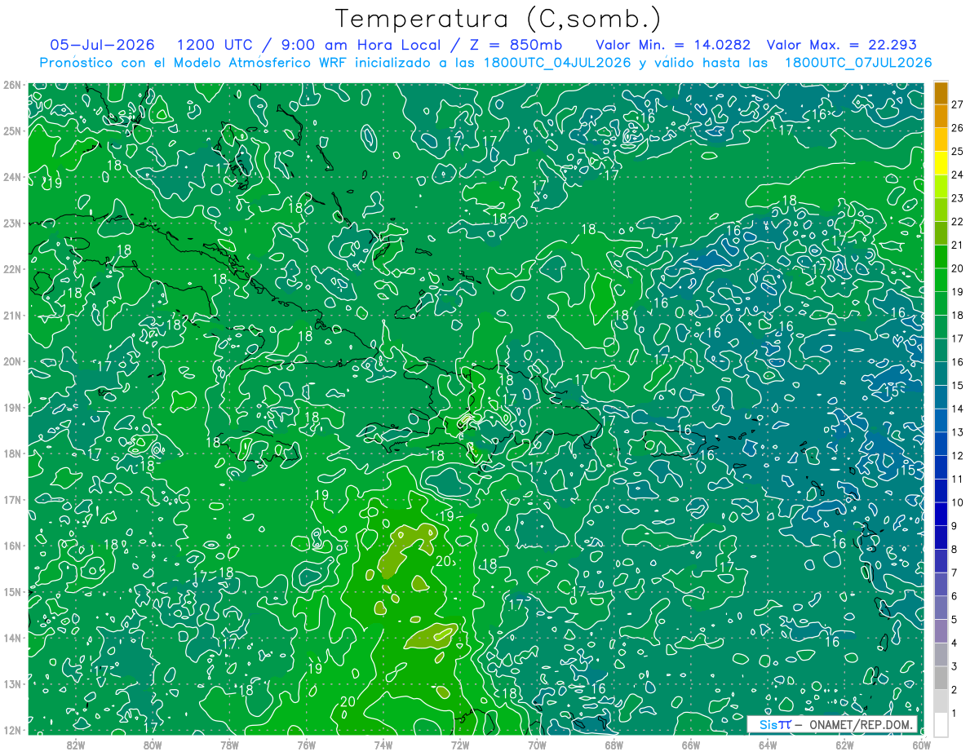
Task: Select the date text "05-Jul-2026"
Action: (103, 45)
